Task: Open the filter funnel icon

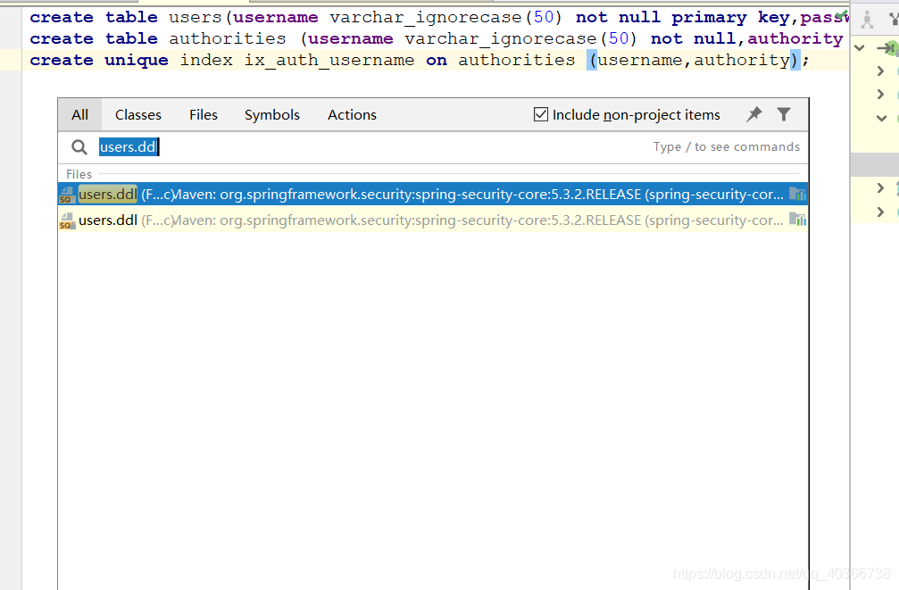Action: pos(784,114)
